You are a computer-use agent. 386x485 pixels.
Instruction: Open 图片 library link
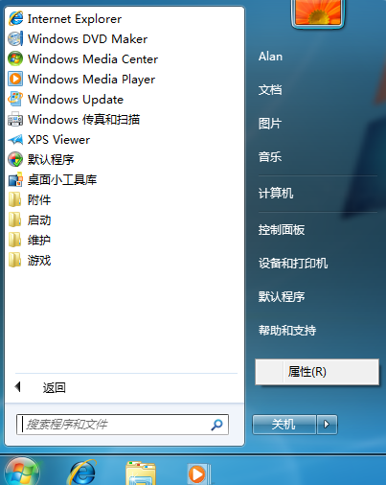pos(270,124)
